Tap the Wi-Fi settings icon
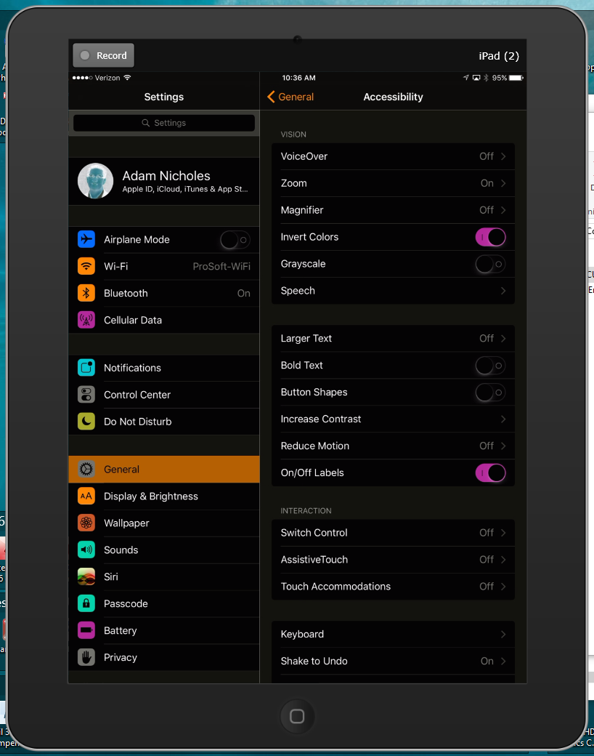 click(86, 266)
